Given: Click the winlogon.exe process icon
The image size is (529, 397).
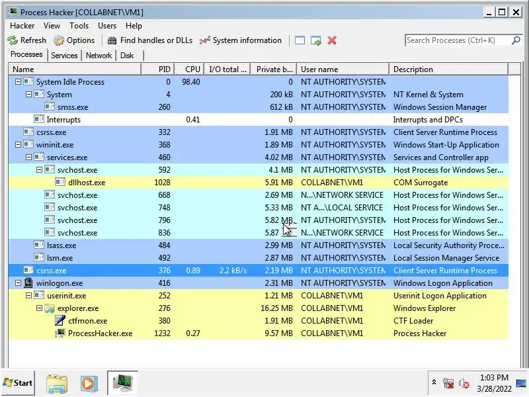Looking at the screenshot, I should [x=28, y=283].
